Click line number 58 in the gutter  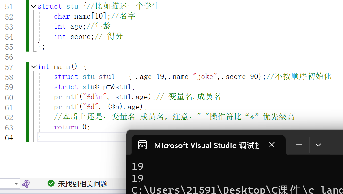(9, 77)
